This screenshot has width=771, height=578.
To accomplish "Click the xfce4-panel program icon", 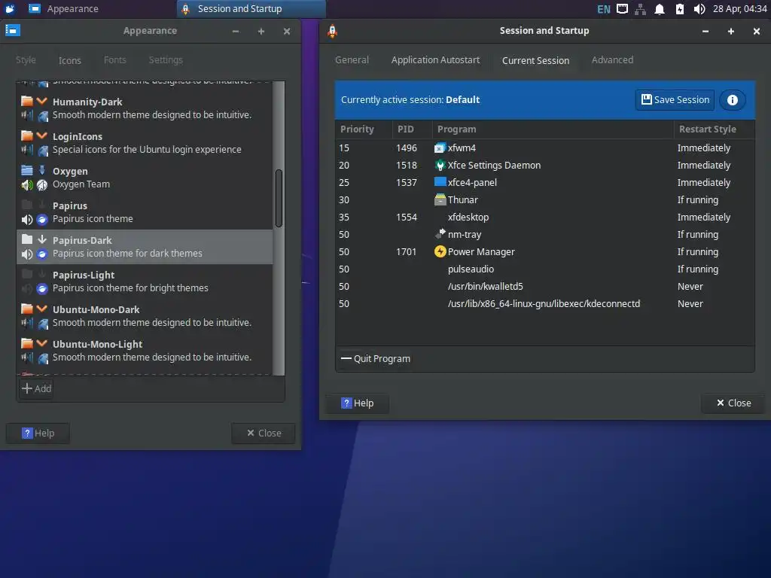I will [x=440, y=182].
